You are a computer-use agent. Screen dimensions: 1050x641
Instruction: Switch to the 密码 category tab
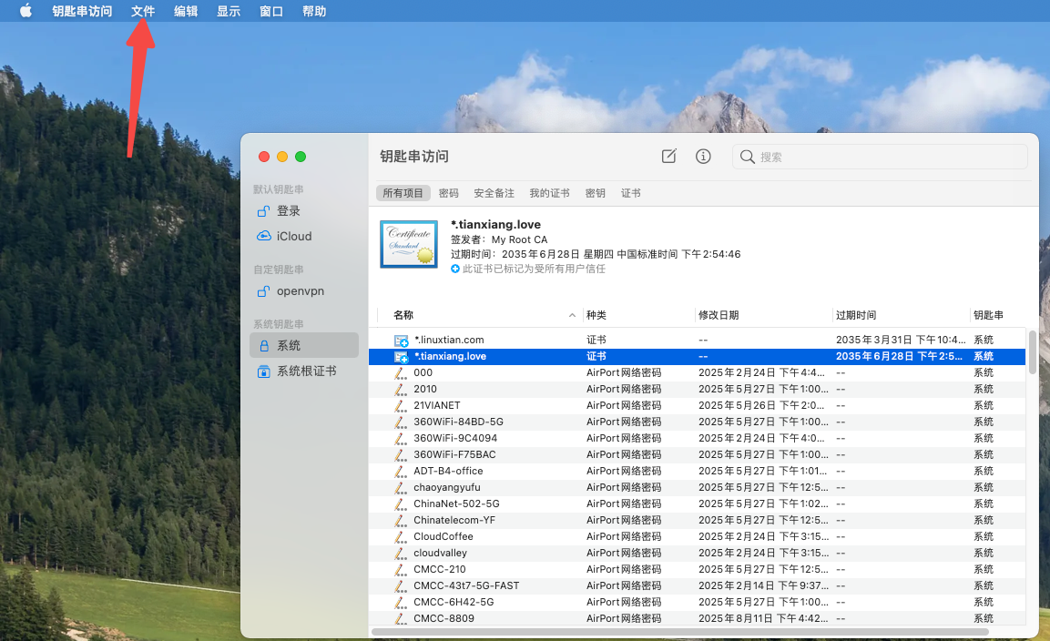pos(448,193)
